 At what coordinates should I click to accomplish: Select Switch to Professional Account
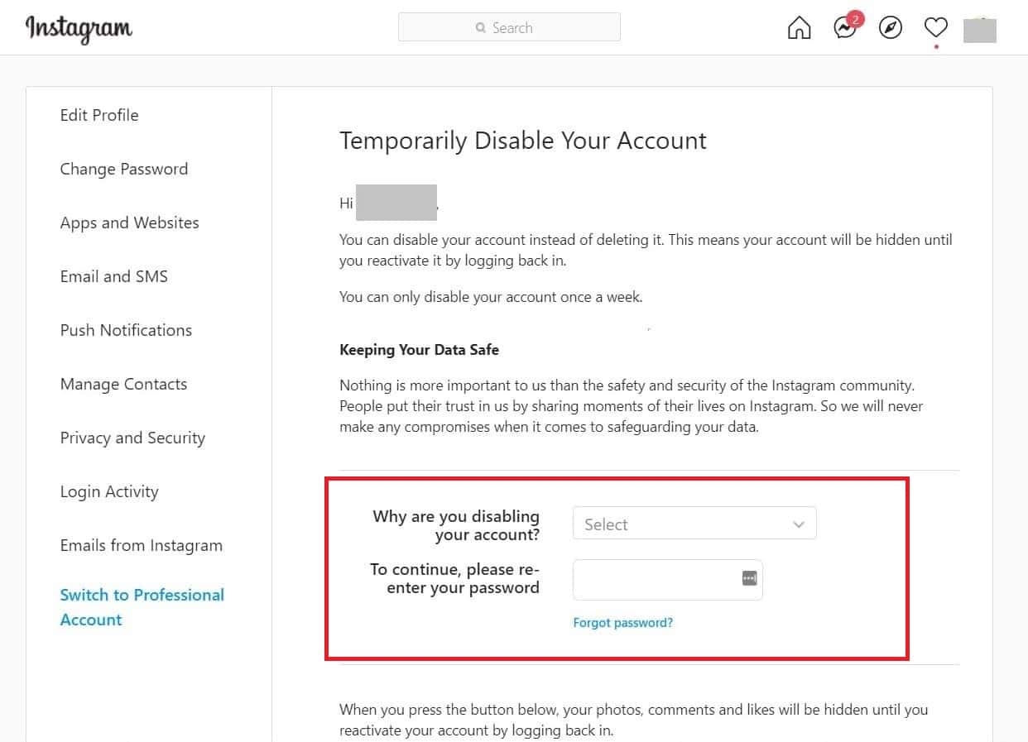click(142, 606)
